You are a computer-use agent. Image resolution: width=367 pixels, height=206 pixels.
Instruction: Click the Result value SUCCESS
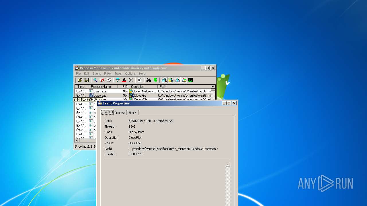point(135,143)
